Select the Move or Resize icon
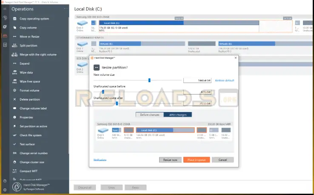The height and width of the screenshot is (195, 314). click(x=15, y=37)
